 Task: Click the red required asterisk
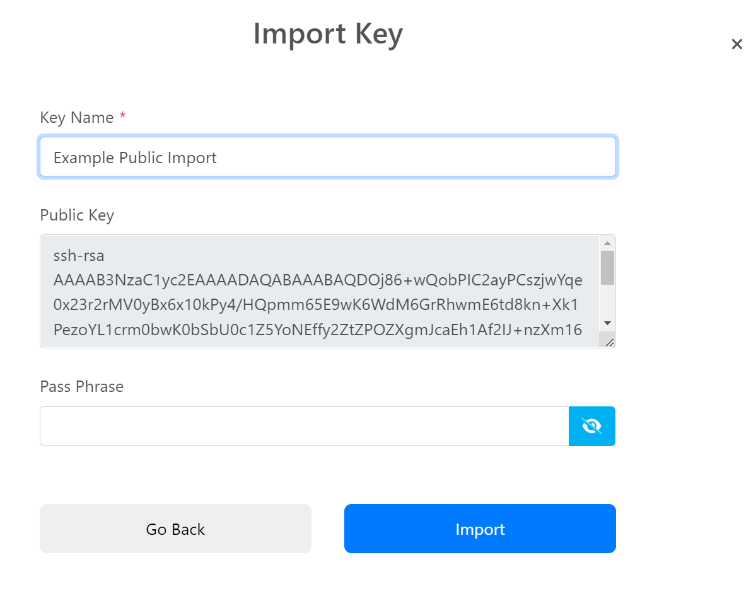[122, 115]
